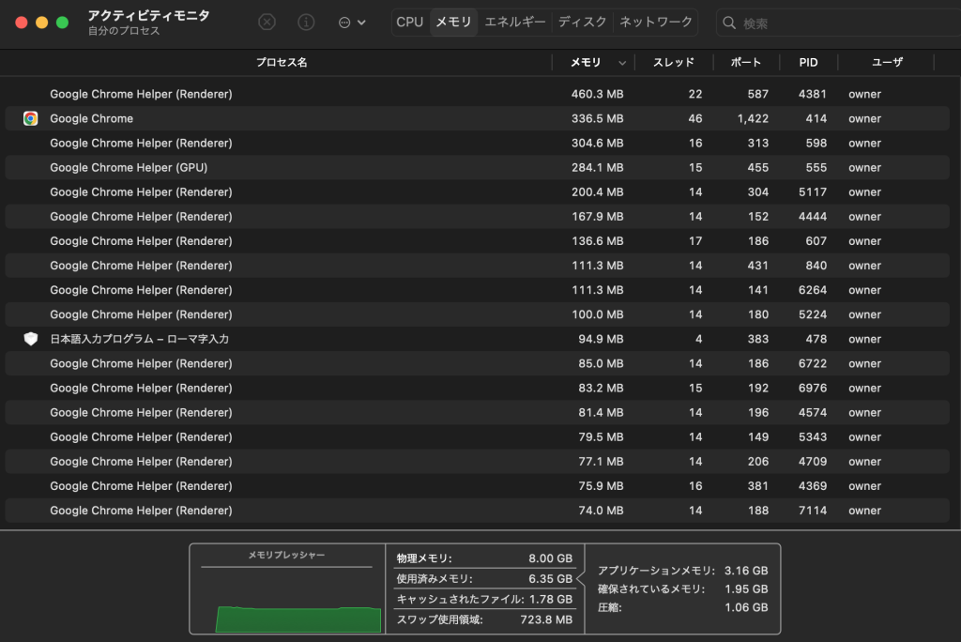
Task: Click the memory pressure green graph
Action: tap(297, 619)
